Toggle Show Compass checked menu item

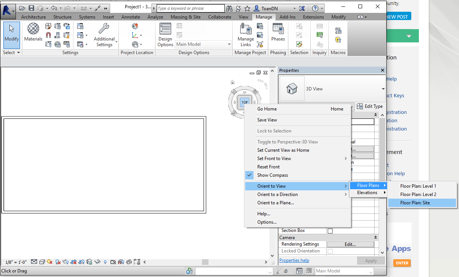pos(298,175)
